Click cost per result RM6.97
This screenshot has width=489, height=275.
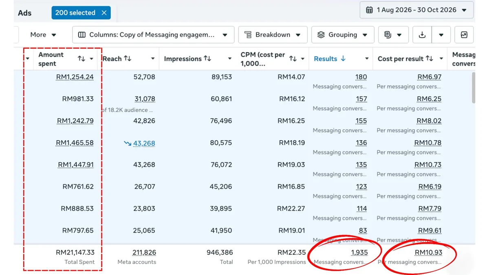coord(430,77)
